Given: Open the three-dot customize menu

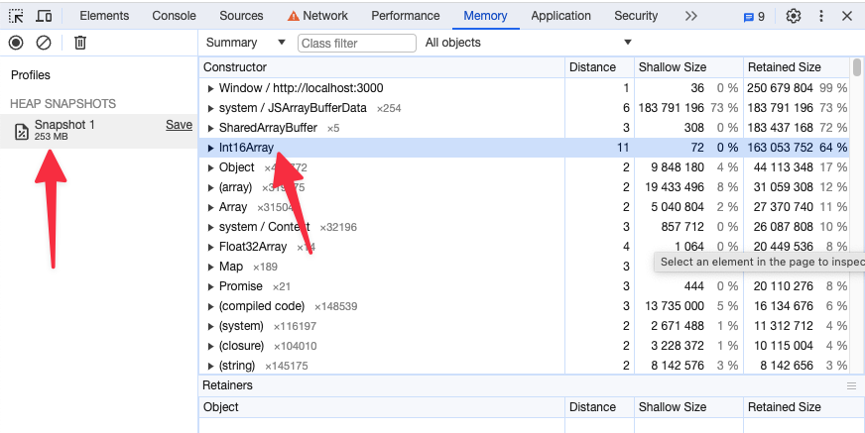Looking at the screenshot, I should 819,16.
